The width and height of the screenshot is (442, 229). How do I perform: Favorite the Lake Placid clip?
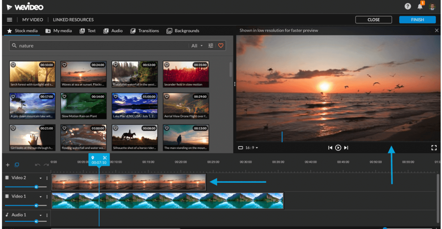(116, 97)
